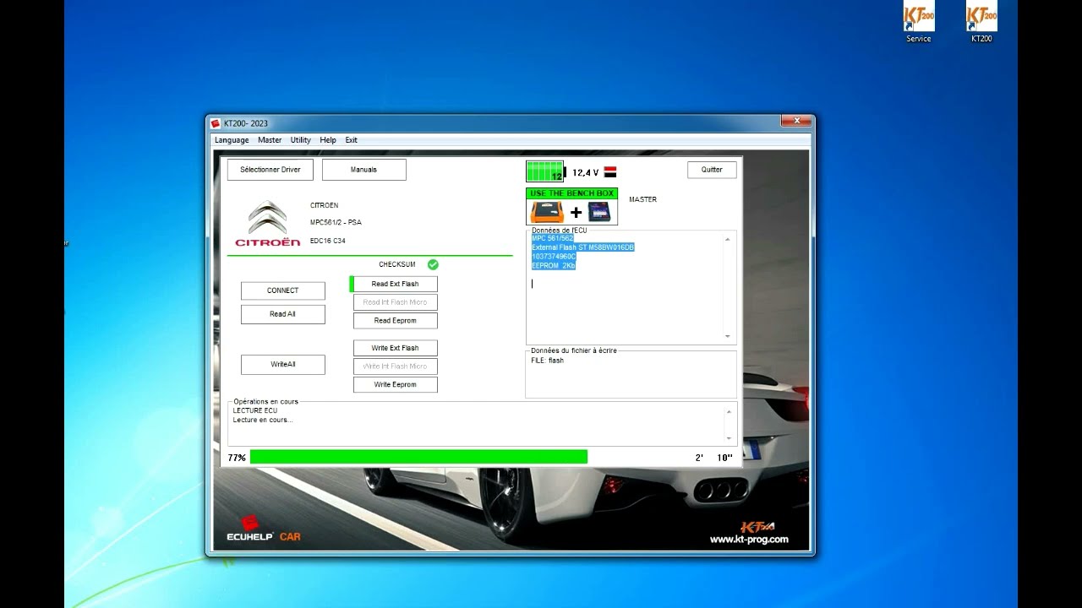Click the Quitter button

tap(712, 170)
